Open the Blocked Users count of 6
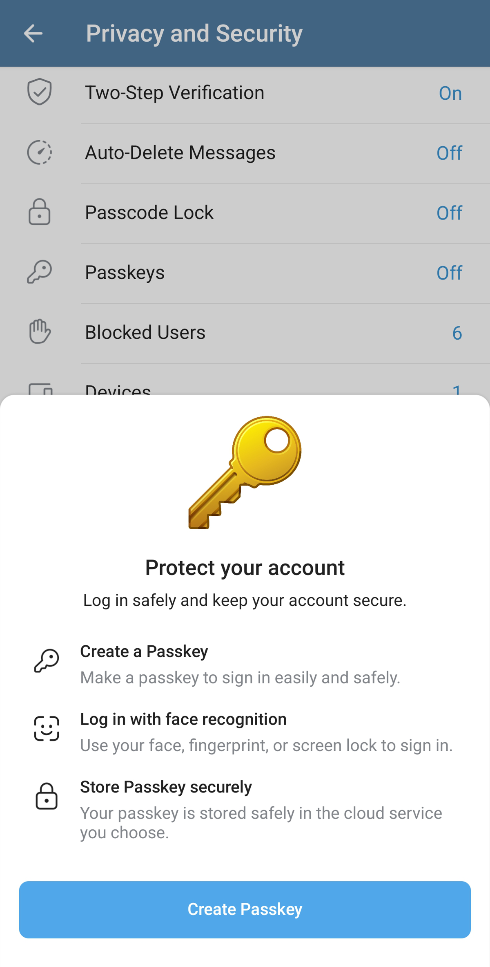Viewport: 490px width, 967px height. pyautogui.click(x=457, y=333)
